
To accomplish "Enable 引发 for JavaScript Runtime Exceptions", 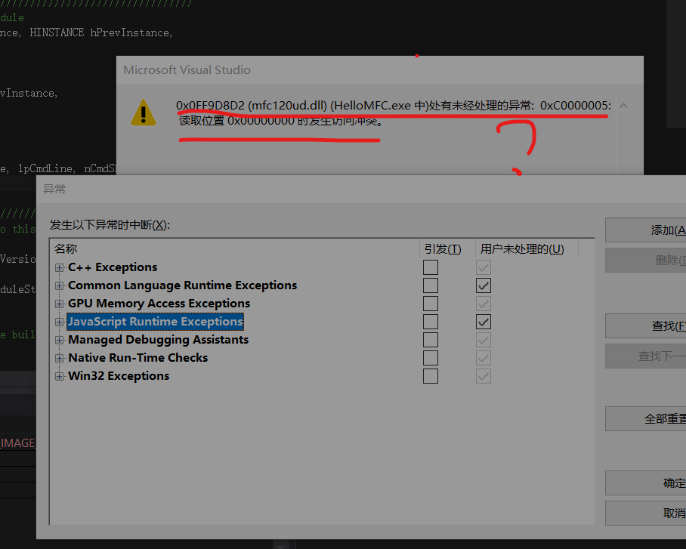I will pyautogui.click(x=431, y=322).
